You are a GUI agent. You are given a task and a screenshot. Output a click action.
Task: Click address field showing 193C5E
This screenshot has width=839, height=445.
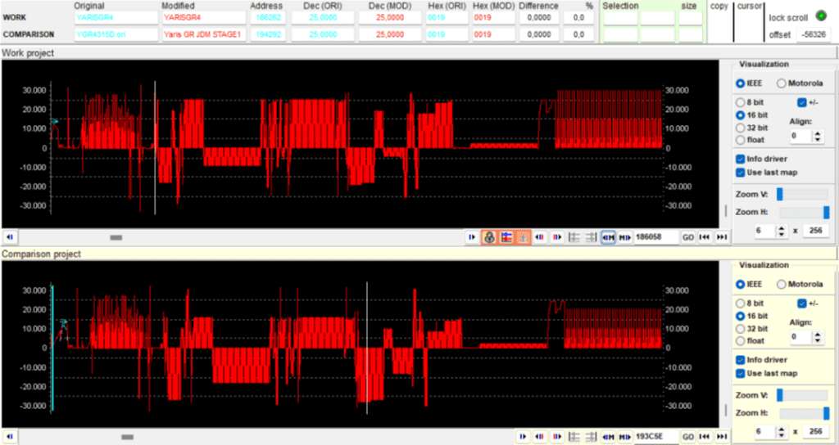pyautogui.click(x=656, y=437)
